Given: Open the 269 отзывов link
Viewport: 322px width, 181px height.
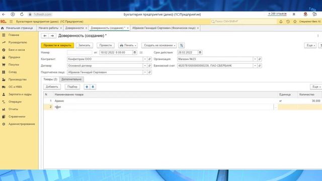Looking at the screenshot, I should click(x=277, y=14).
